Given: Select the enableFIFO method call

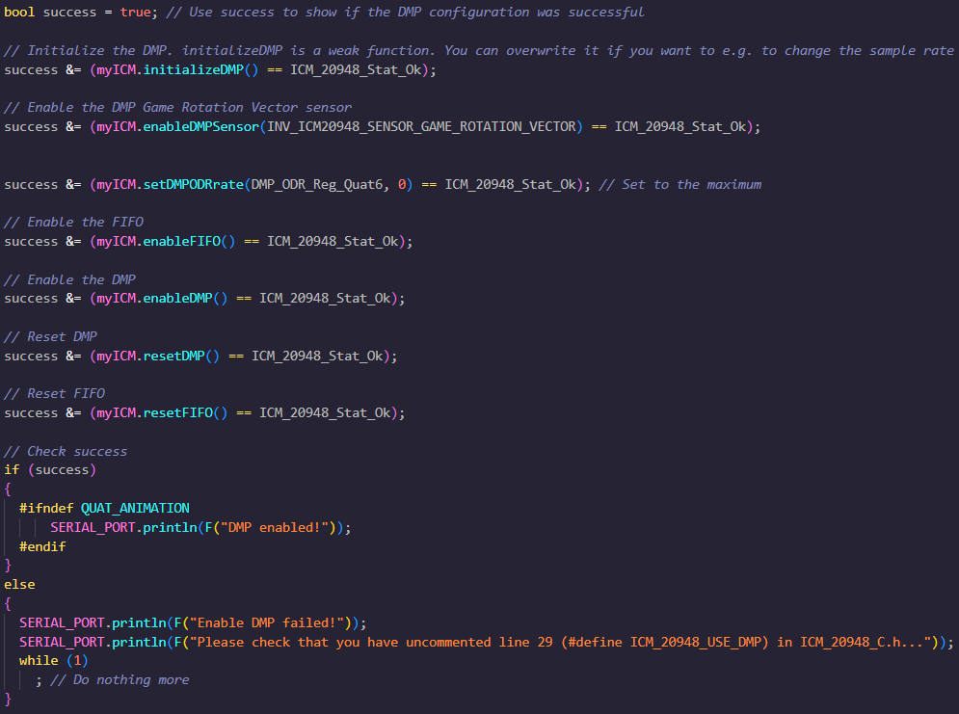Looking at the screenshot, I should [183, 241].
